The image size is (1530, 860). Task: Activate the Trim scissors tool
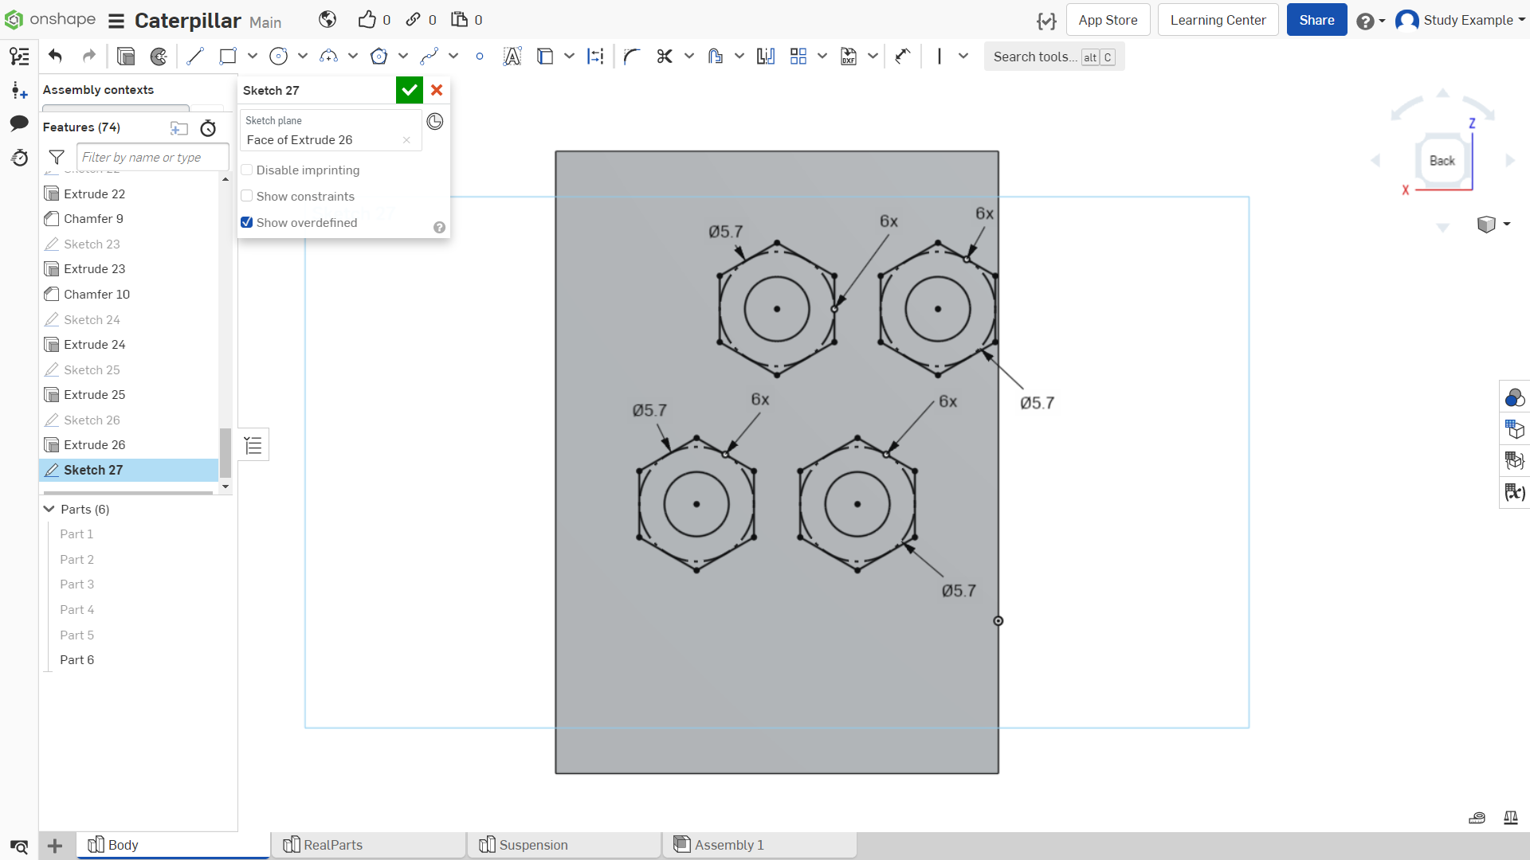click(665, 57)
